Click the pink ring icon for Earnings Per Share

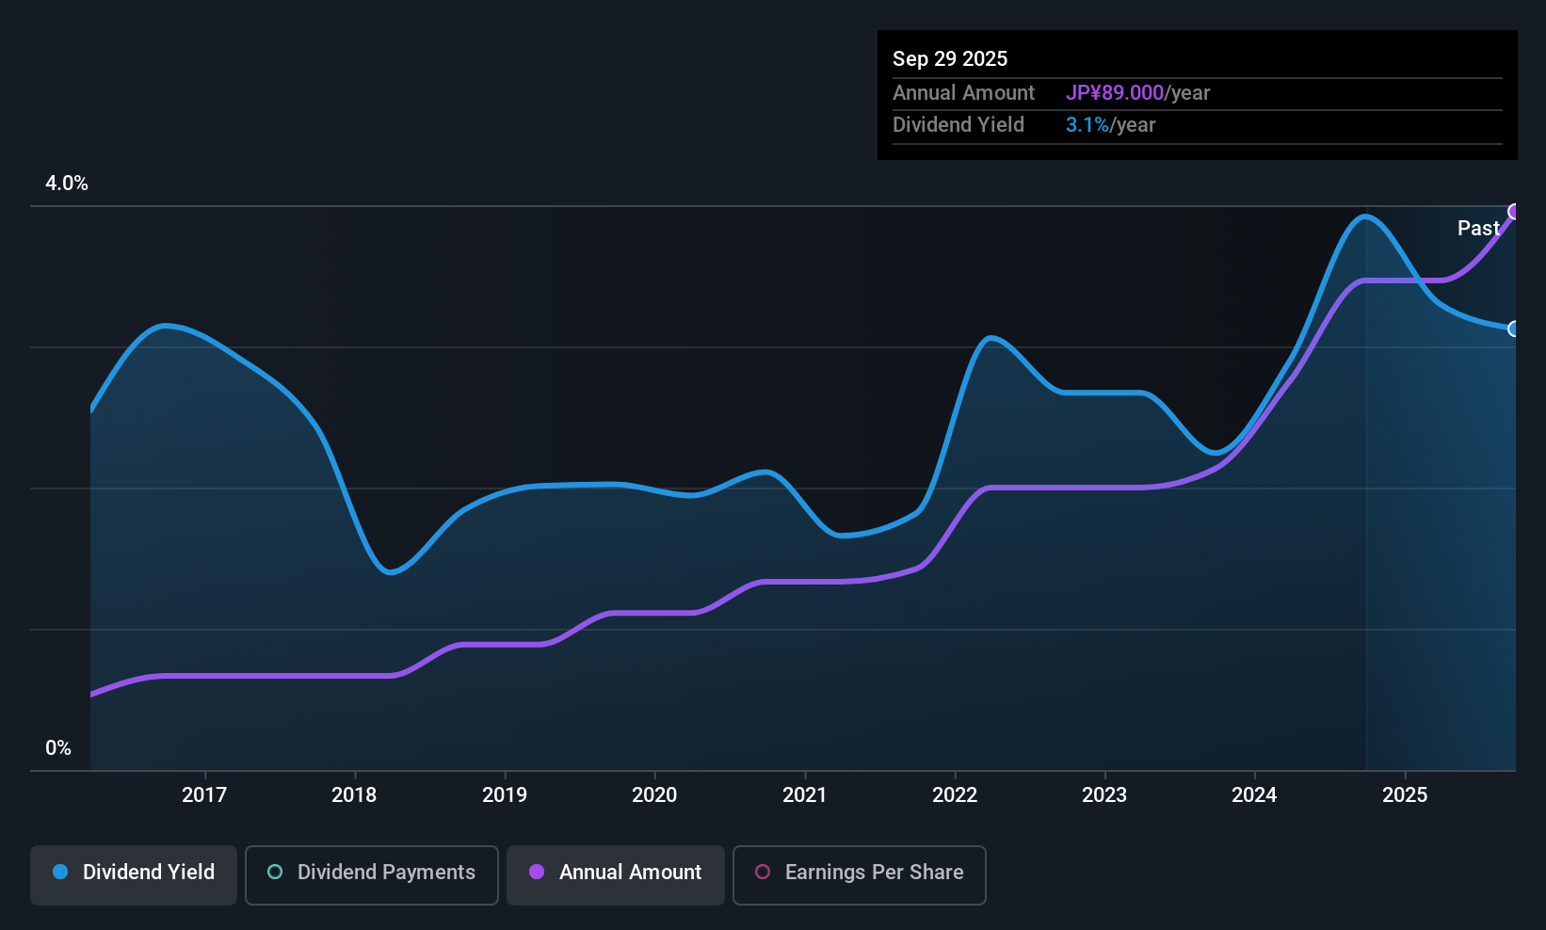point(763,872)
